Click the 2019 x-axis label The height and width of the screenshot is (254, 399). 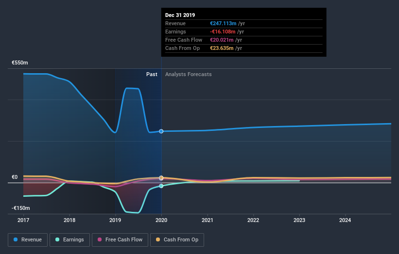(115, 220)
